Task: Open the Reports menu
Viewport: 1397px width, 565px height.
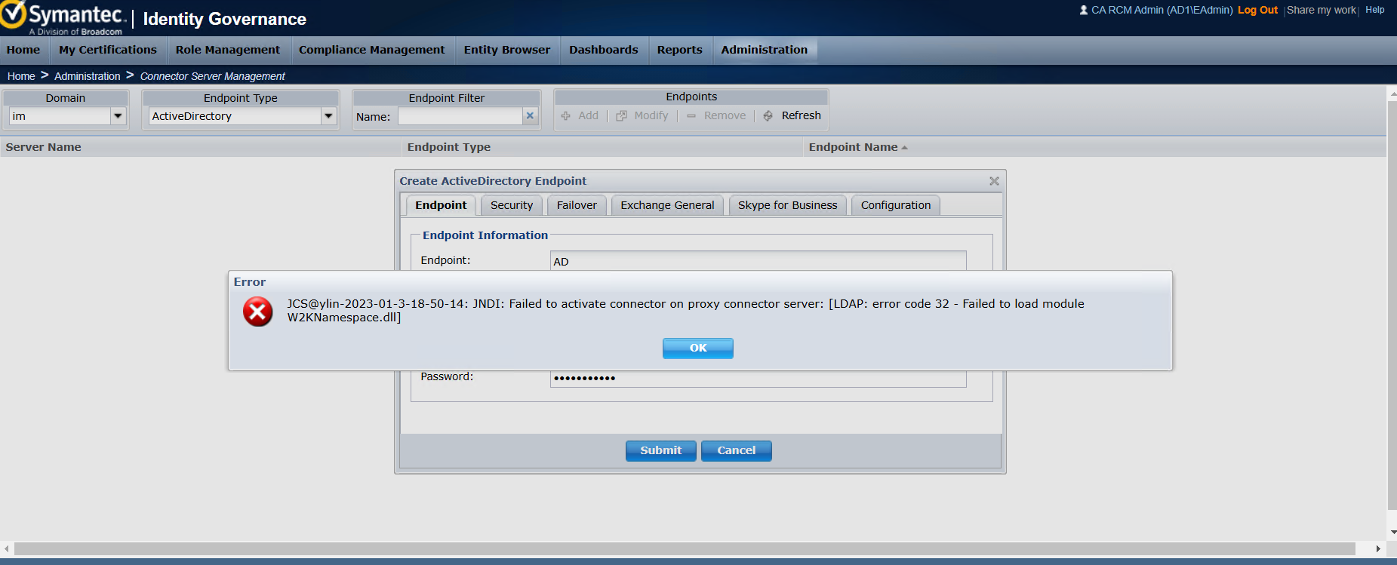Action: 680,50
